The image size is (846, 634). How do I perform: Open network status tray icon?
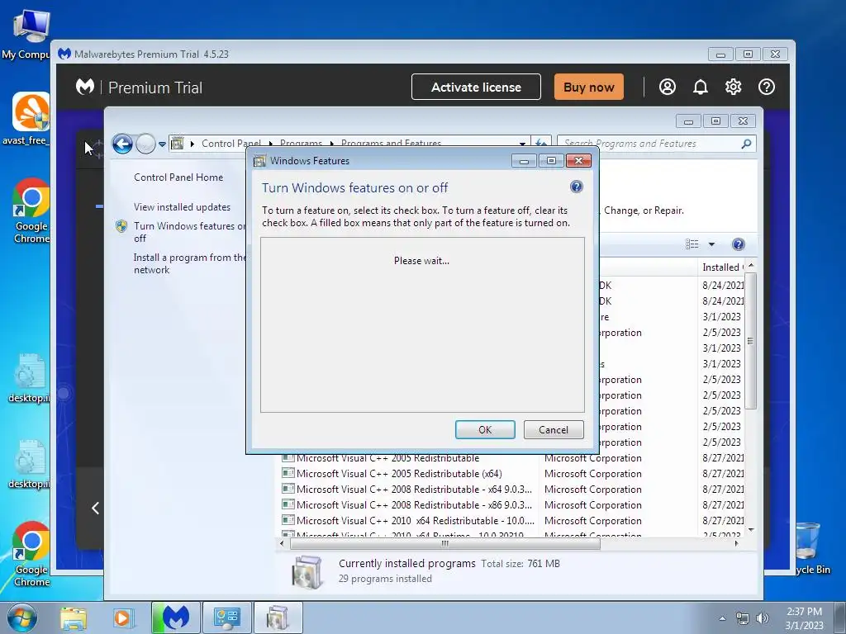coord(743,618)
